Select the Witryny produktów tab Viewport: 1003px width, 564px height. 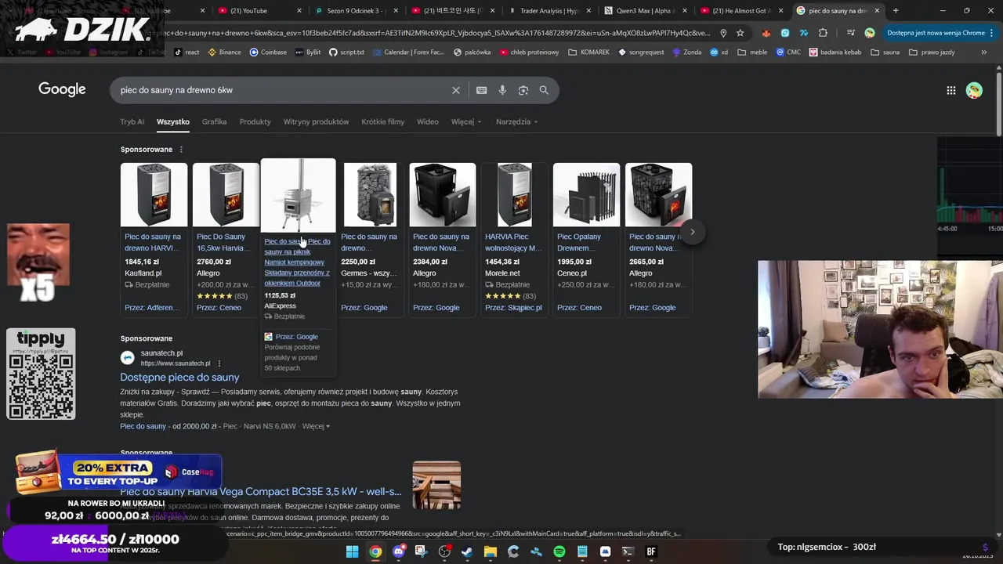(316, 122)
